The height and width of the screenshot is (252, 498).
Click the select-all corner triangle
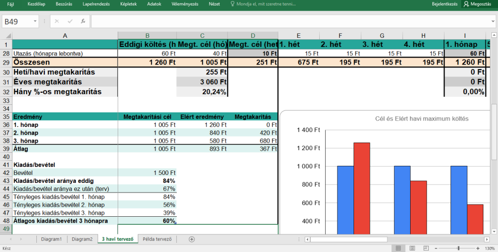click(x=8, y=36)
